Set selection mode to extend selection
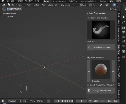 (12, 9)
